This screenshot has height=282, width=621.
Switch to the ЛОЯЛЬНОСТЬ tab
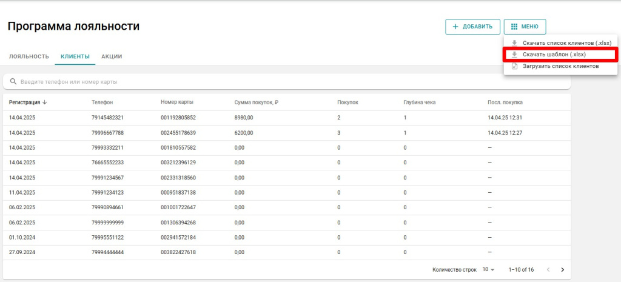pyautogui.click(x=29, y=56)
